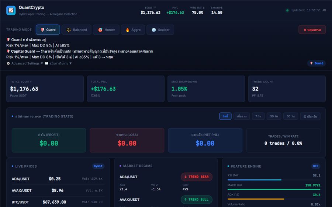
Task: Click the MACD Hist value 150.9791
Action: 313,185
